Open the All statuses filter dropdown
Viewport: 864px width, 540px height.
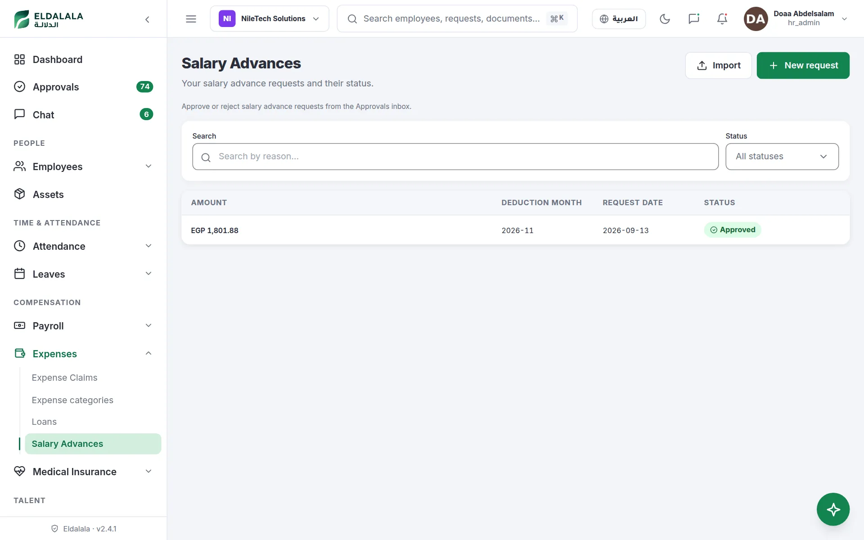point(782,157)
